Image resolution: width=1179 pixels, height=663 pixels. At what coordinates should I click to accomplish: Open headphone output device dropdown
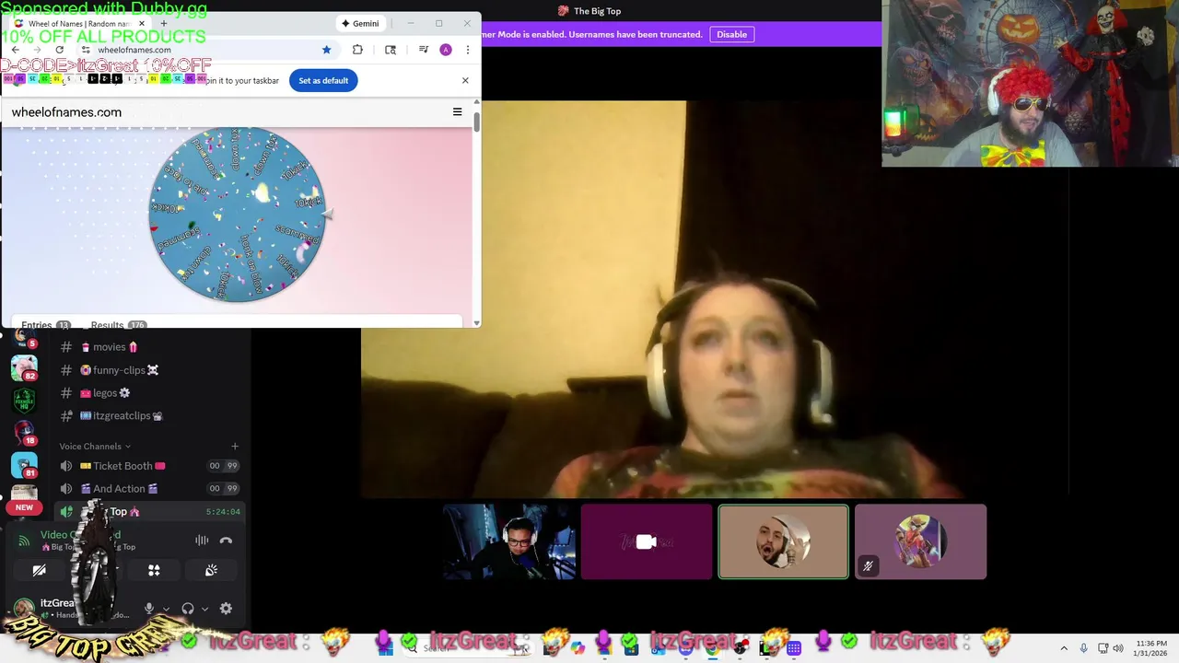[204, 609]
